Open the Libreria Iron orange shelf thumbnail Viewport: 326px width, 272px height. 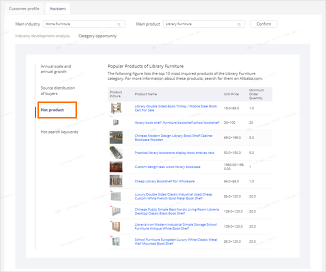(116, 226)
